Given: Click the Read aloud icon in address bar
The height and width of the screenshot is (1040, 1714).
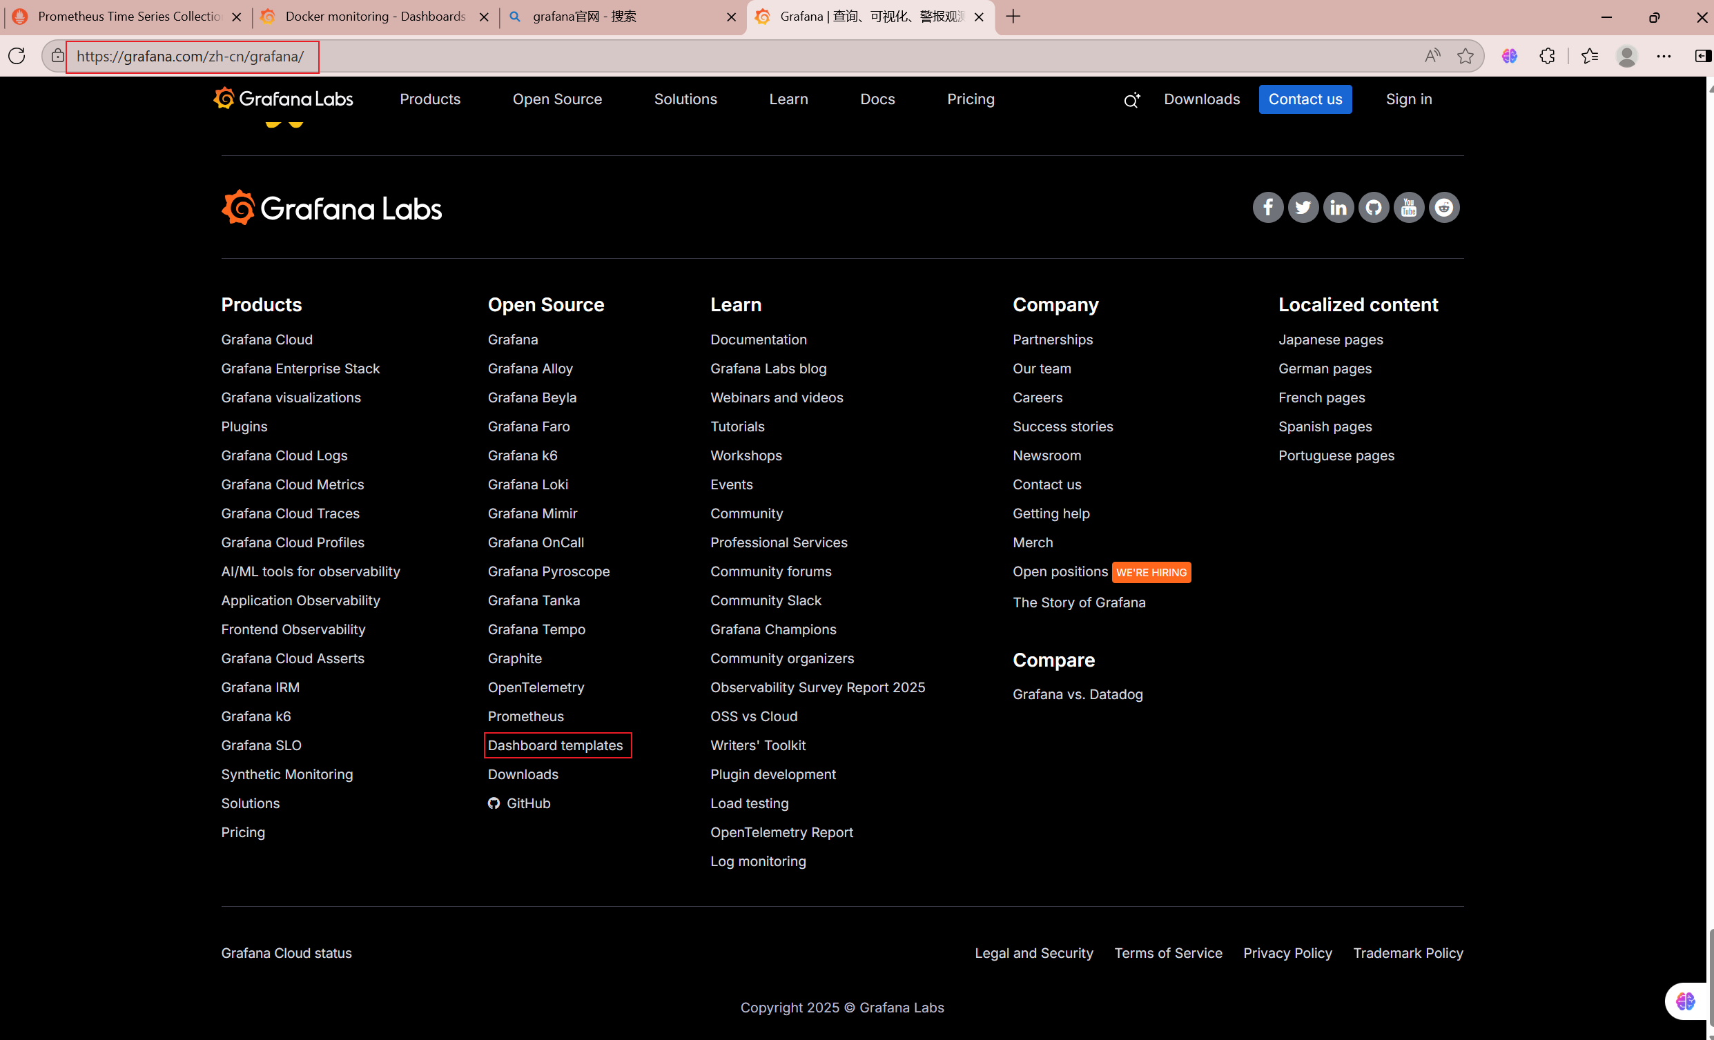Looking at the screenshot, I should (1432, 56).
